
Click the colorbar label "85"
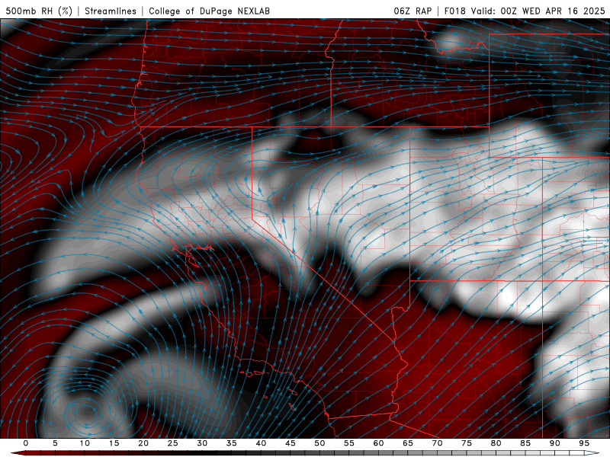click(525, 443)
